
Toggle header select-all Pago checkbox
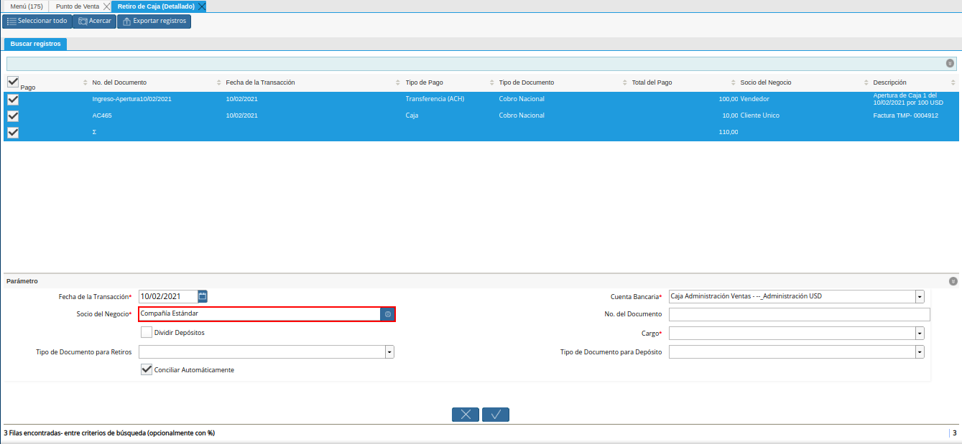13,82
